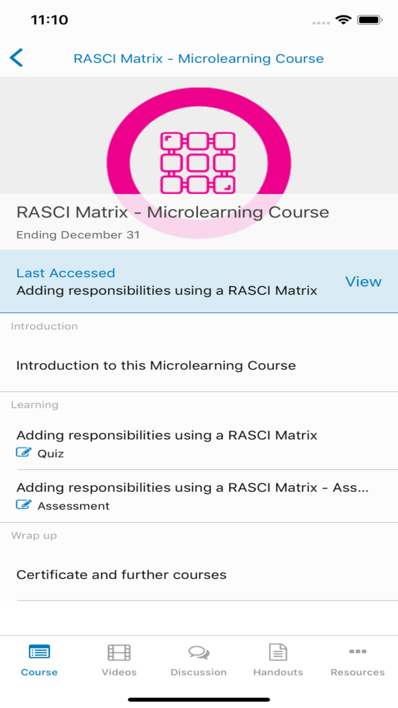
Task: Switch to the Handouts tab label
Action: pyautogui.click(x=278, y=672)
